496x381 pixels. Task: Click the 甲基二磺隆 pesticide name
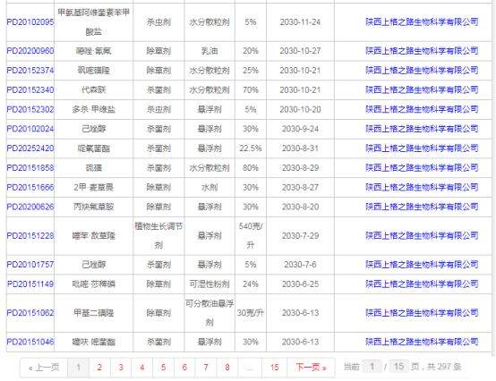[94, 313]
